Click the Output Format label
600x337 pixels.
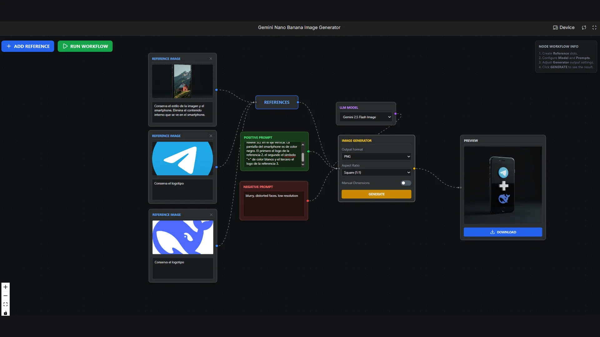pos(352,149)
